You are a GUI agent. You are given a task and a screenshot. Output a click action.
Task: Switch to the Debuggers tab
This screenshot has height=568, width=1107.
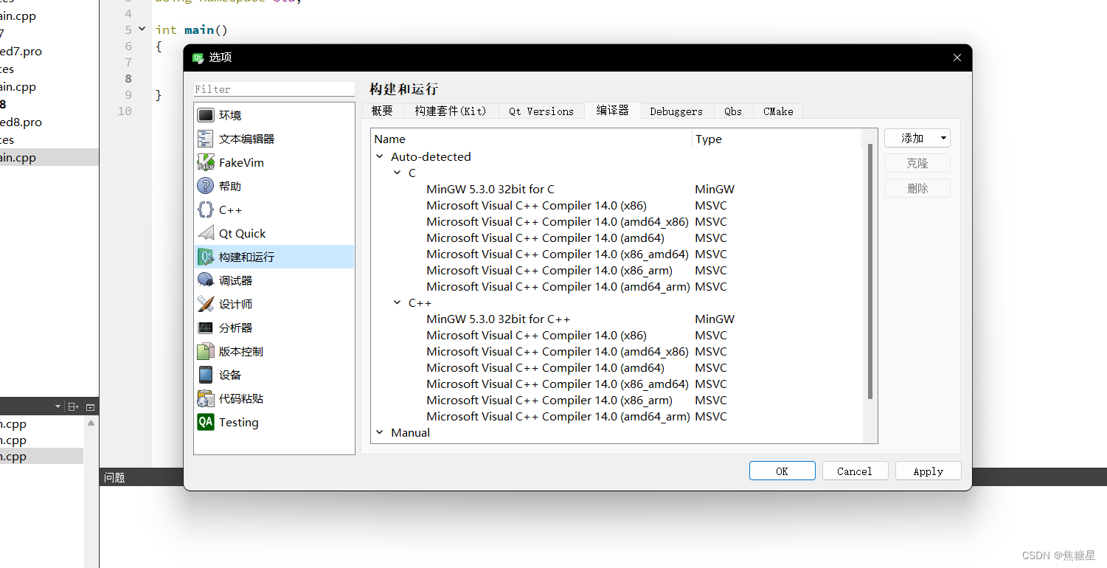point(676,111)
